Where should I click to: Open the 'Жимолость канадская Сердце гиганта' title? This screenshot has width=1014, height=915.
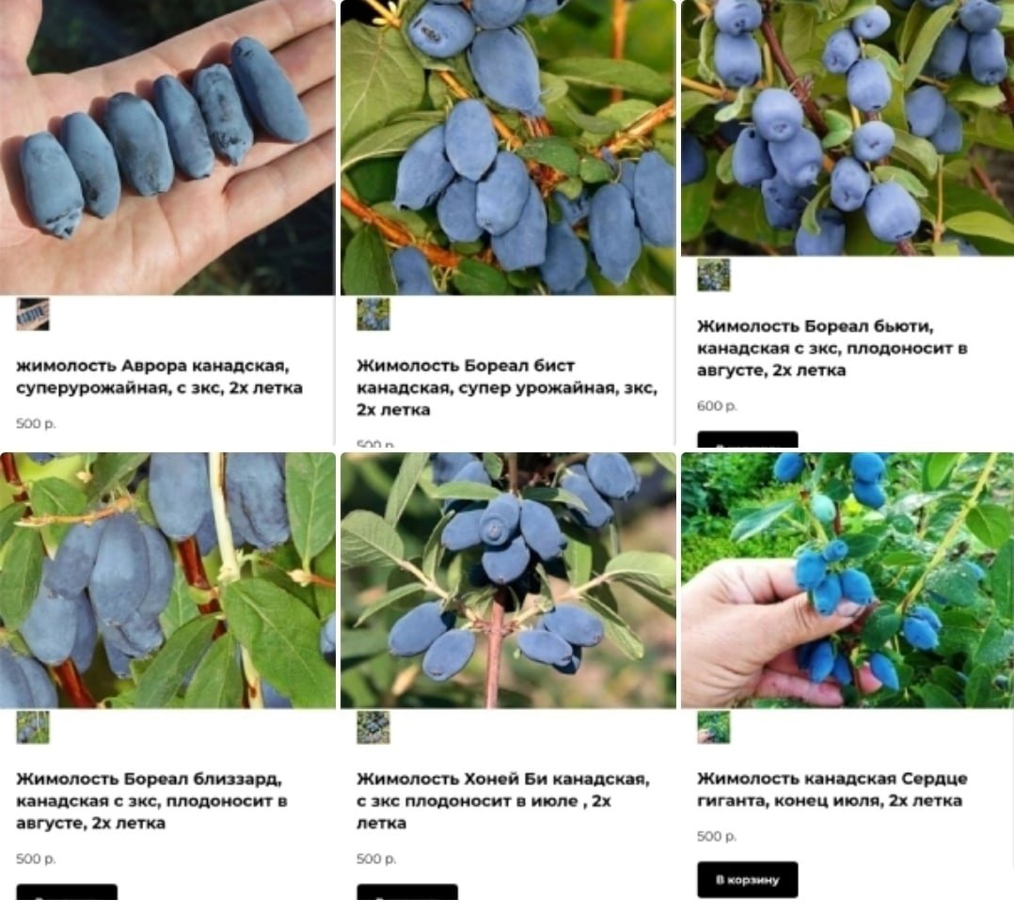(832, 790)
